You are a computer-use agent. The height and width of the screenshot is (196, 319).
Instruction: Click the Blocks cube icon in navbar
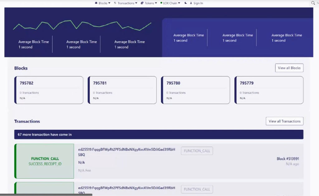[96, 3]
